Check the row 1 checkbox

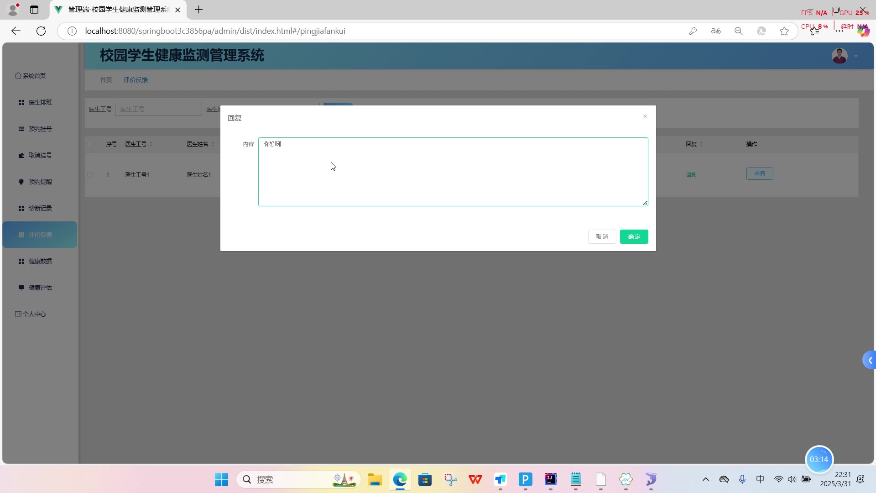coord(90,175)
